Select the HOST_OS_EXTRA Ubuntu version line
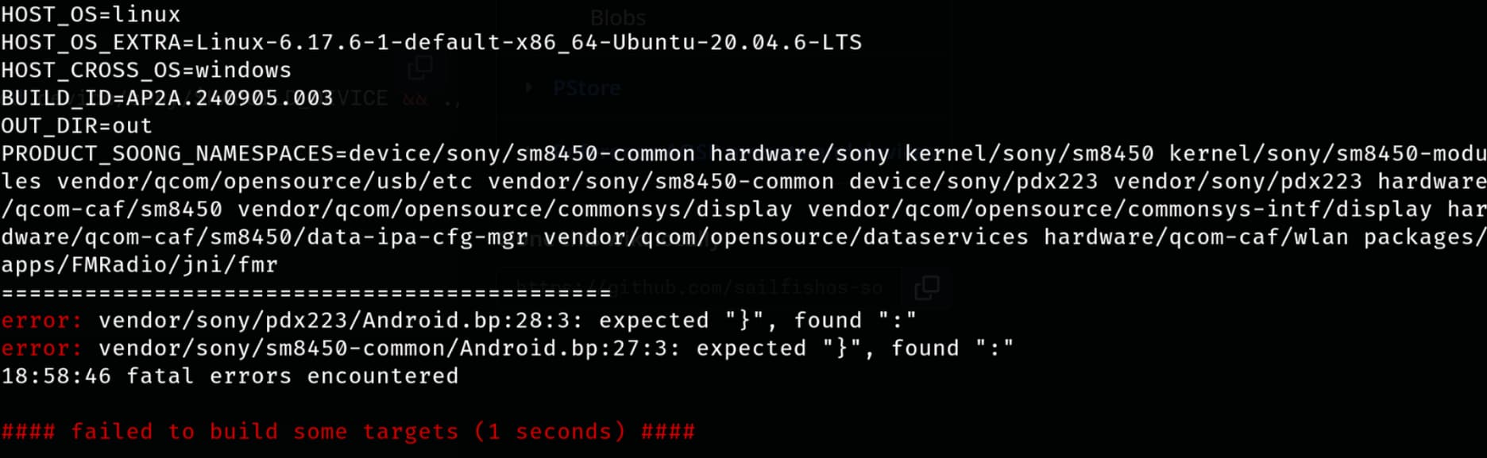Viewport: 1487px width, 458px height. 431,42
